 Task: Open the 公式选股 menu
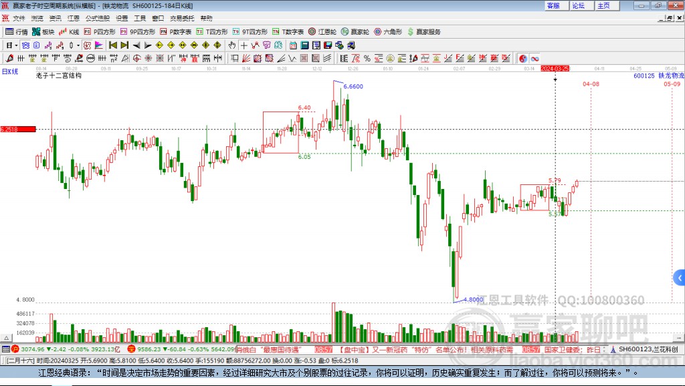point(98,18)
